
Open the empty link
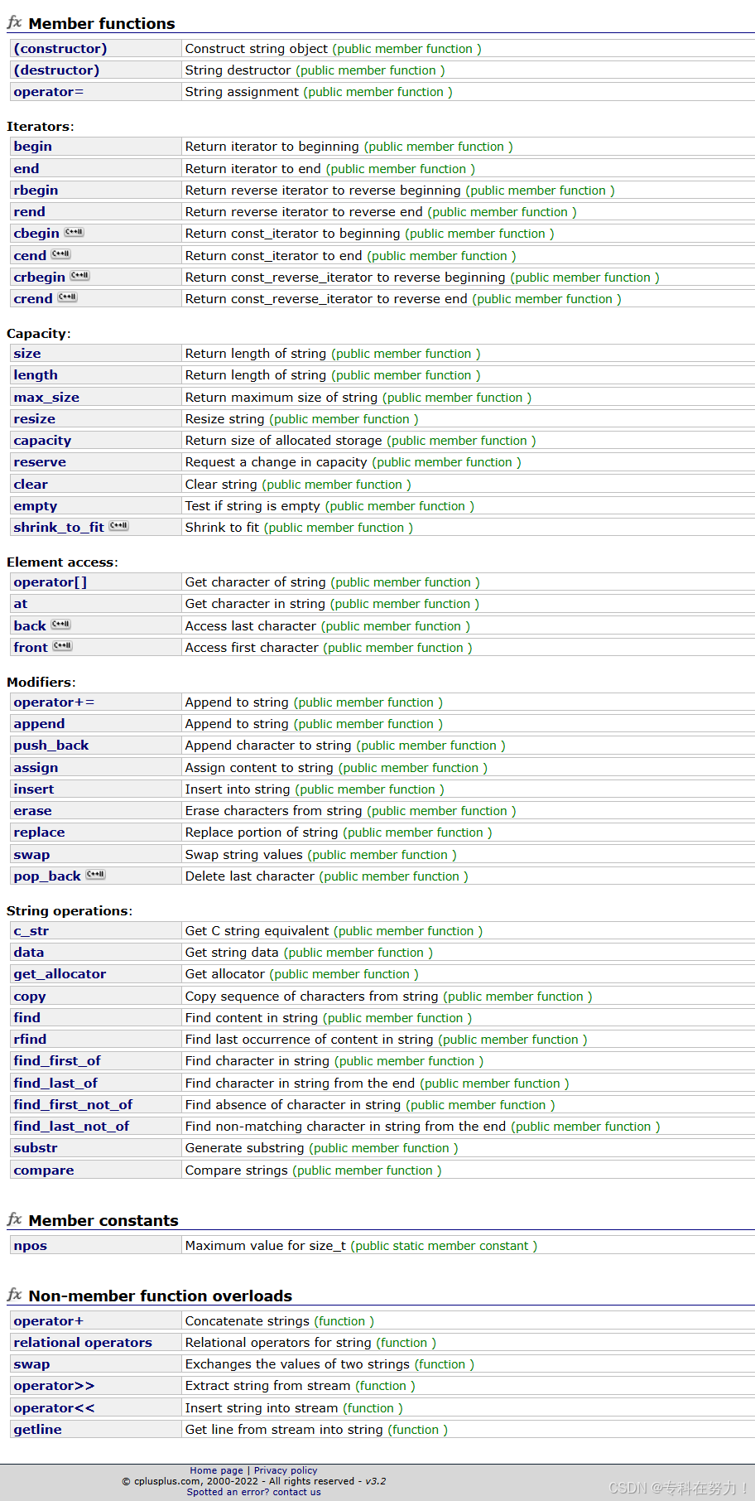tap(36, 506)
